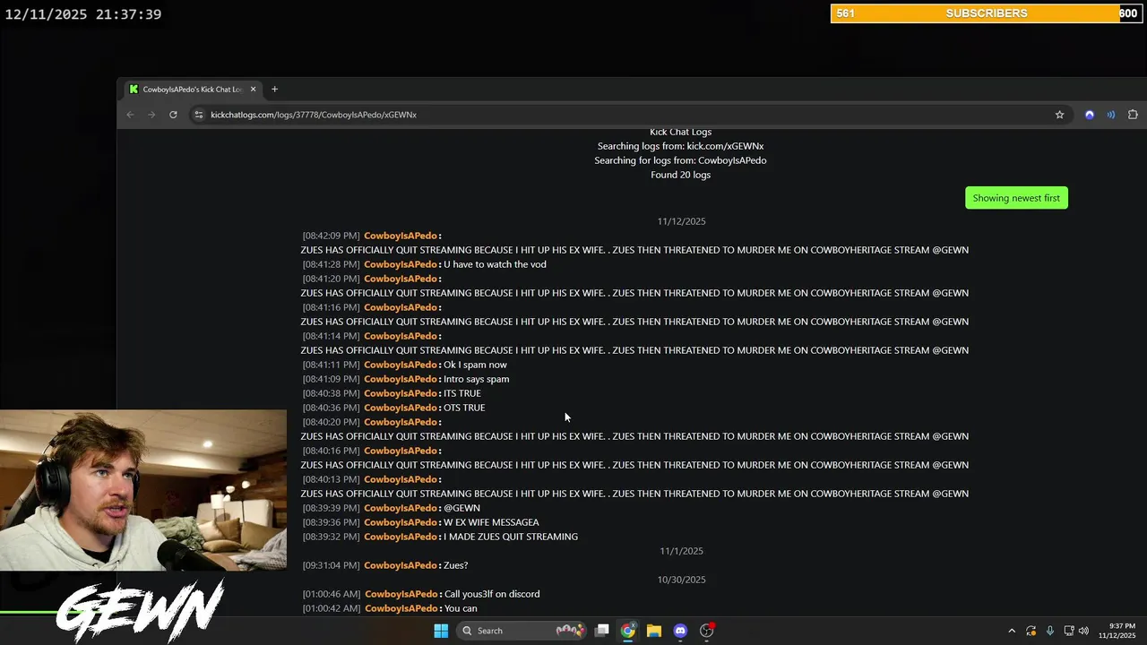This screenshot has width=1147, height=645.
Task: Click CowboyIsAPedo username at 01:00:46 AM
Action: pyautogui.click(x=401, y=594)
